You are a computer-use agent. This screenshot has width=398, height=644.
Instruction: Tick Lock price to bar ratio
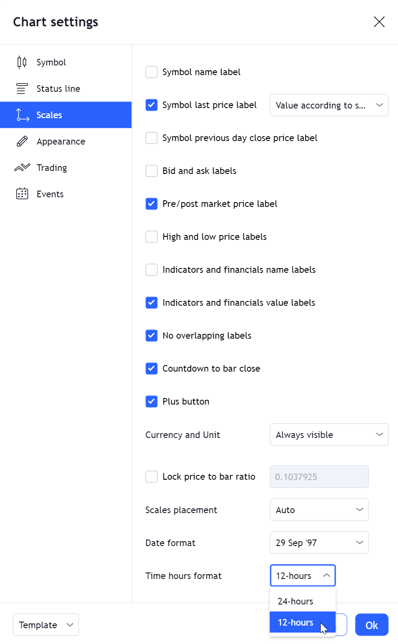point(152,477)
